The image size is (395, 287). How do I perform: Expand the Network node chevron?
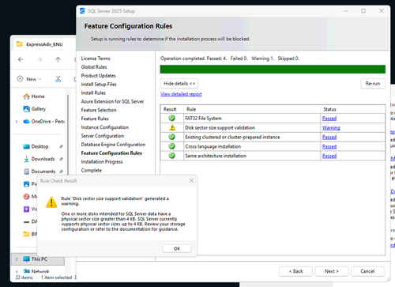tap(17, 271)
